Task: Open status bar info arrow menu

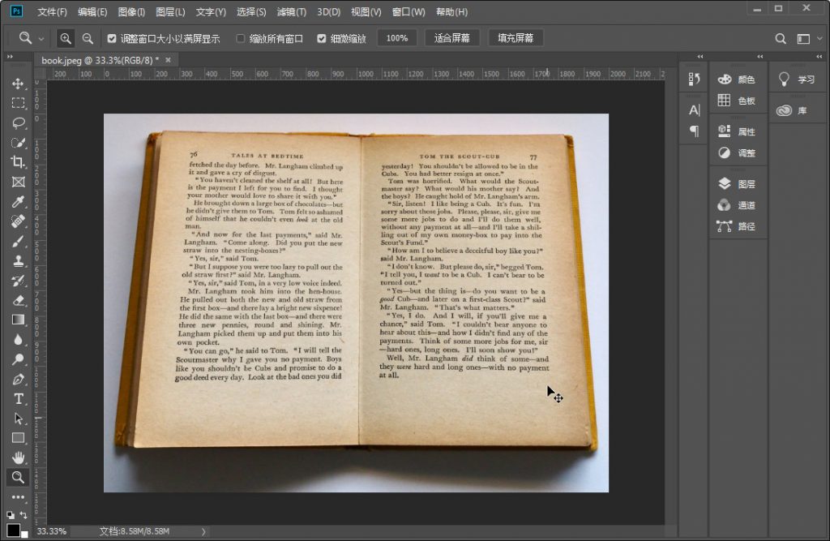Action: 203,531
